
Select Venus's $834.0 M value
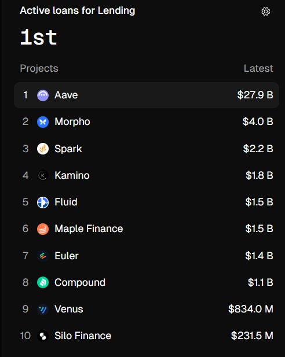click(251, 309)
